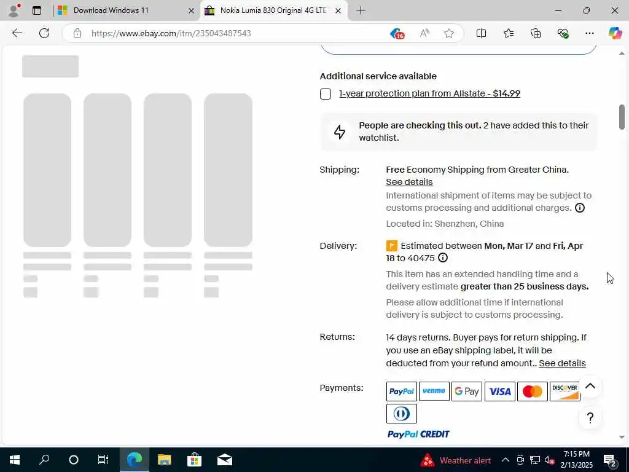Open the Mail app from the taskbar
This screenshot has height=472, width=629.
(225, 460)
